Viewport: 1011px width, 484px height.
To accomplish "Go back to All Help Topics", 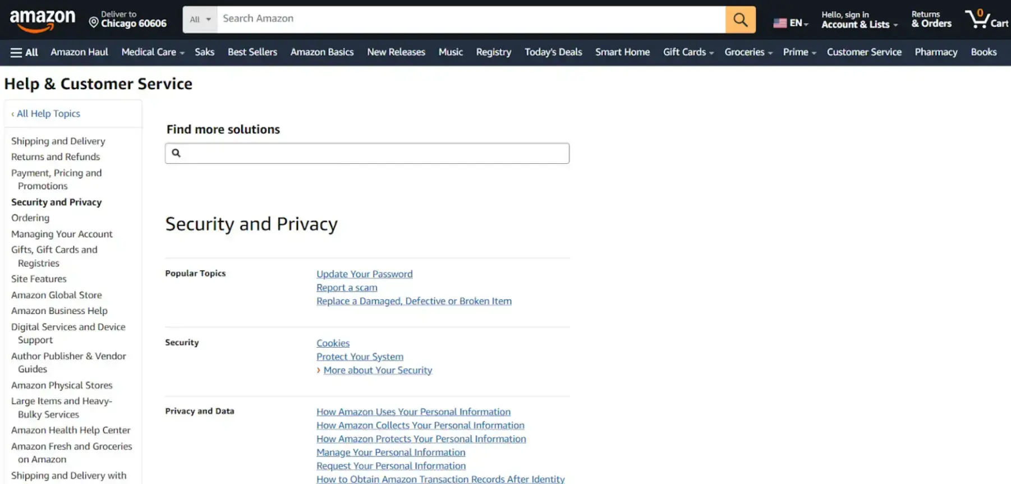I will tap(48, 113).
